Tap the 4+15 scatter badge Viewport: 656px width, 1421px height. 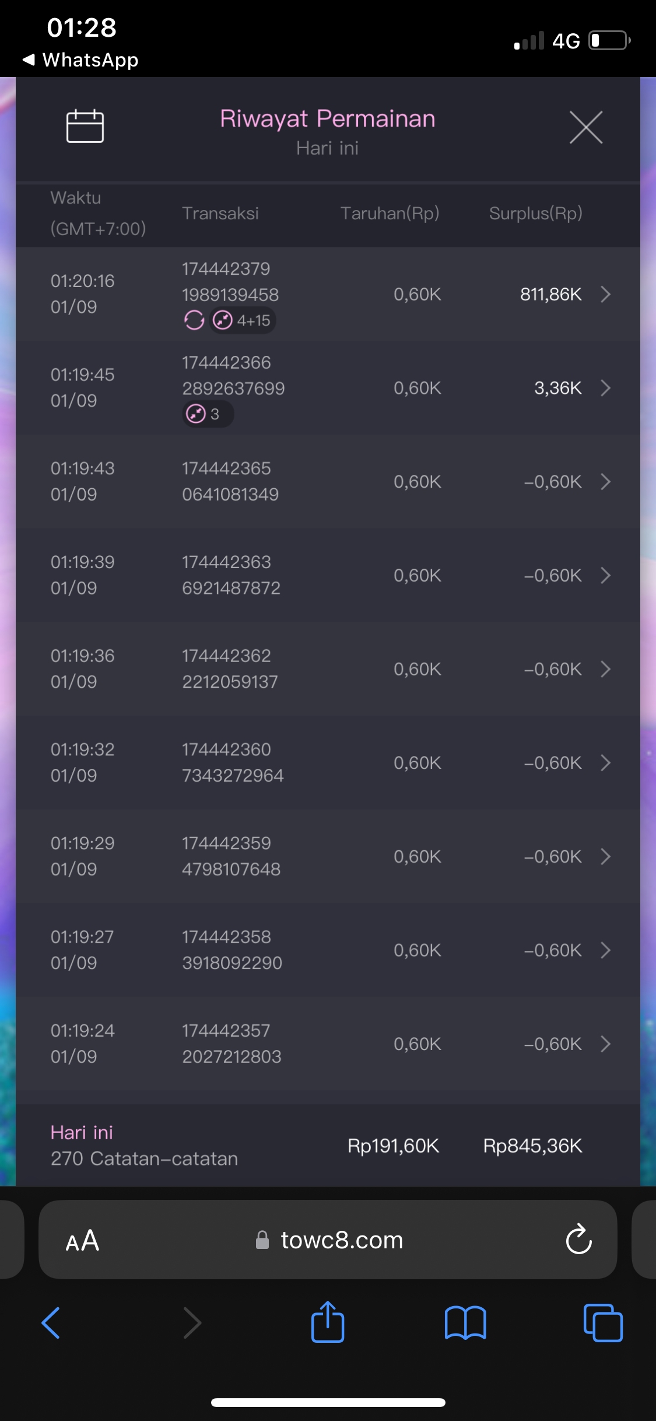coord(243,320)
